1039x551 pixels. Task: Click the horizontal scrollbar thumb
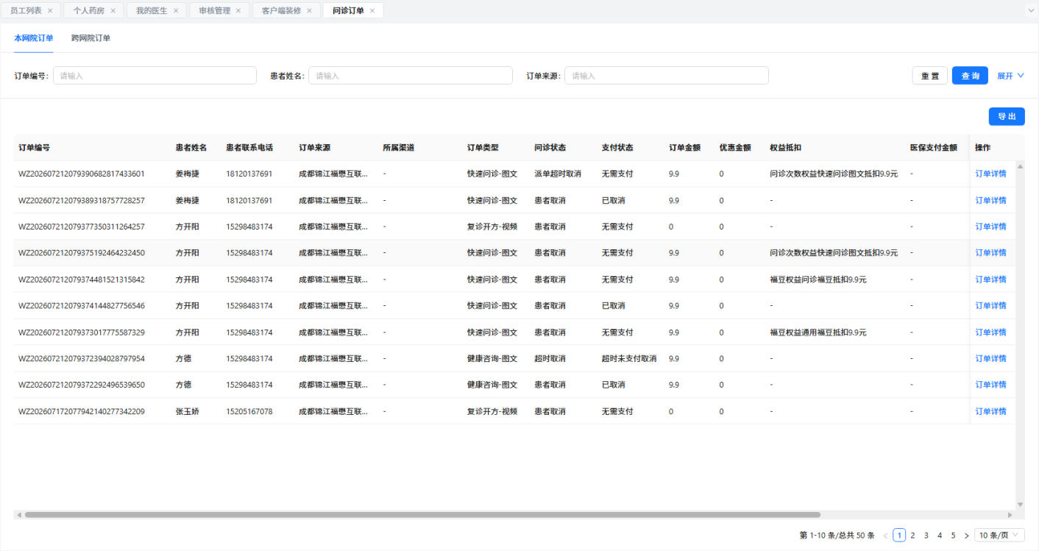[422, 515]
